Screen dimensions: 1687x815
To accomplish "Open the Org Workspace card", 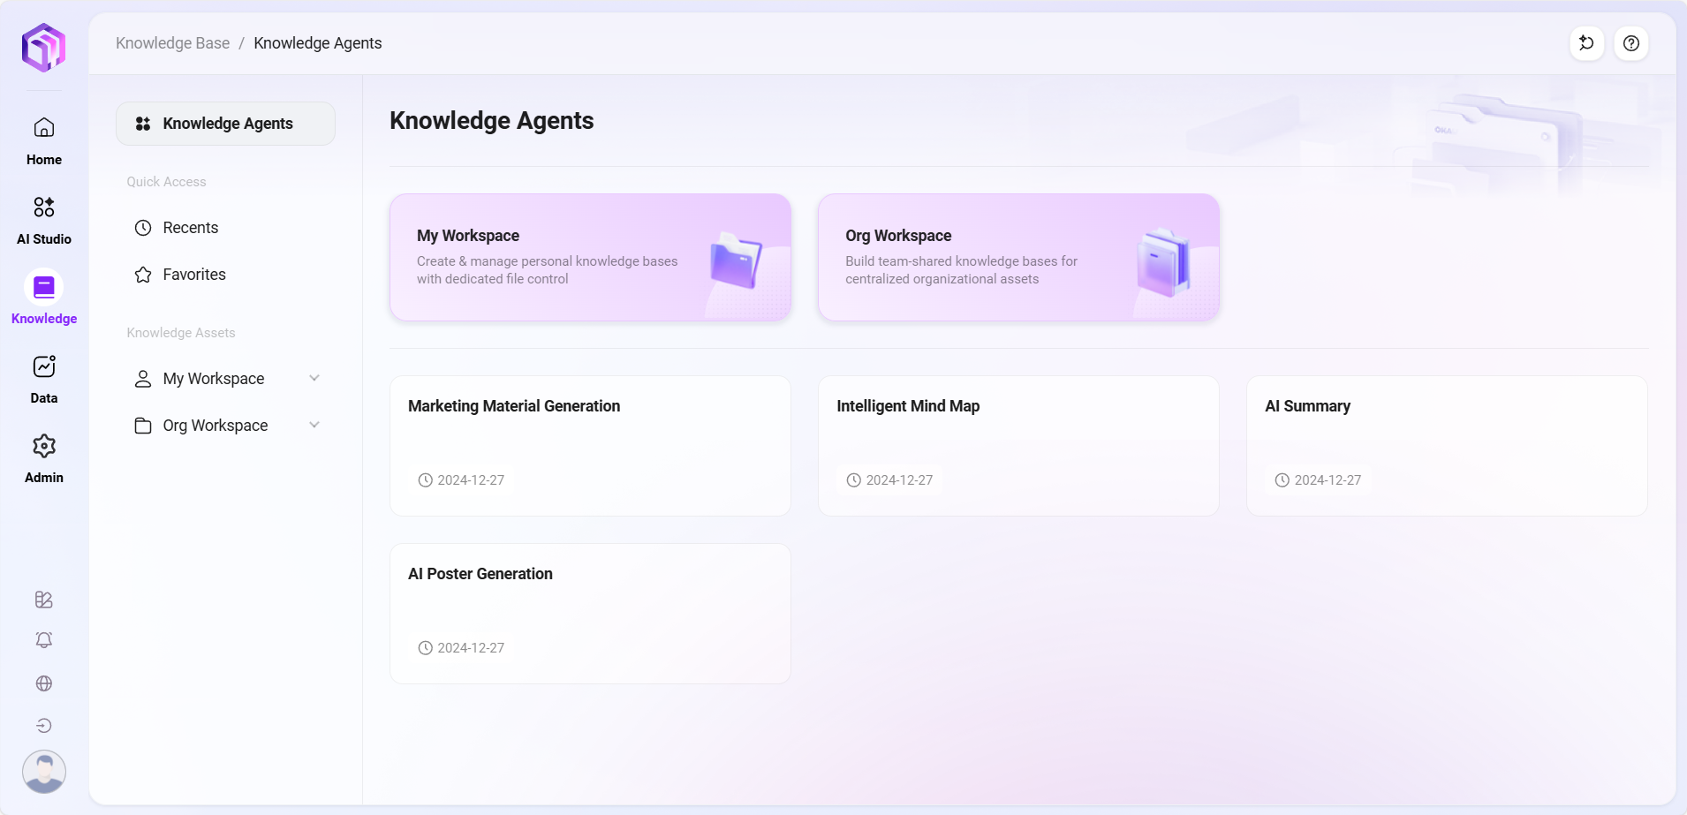I will click(x=1018, y=257).
